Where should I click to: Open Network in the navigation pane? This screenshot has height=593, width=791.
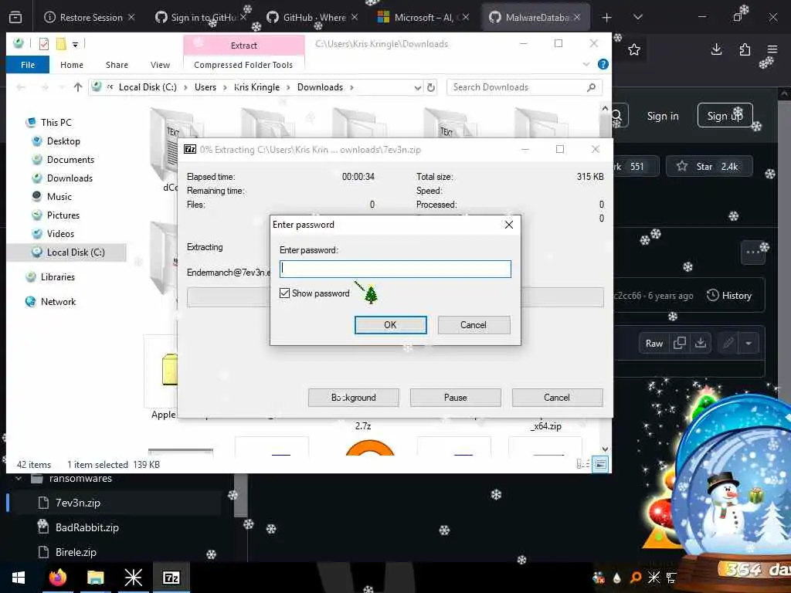click(58, 302)
